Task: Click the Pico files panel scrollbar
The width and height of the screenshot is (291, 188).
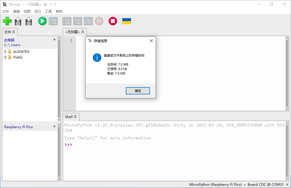Action: (59, 152)
